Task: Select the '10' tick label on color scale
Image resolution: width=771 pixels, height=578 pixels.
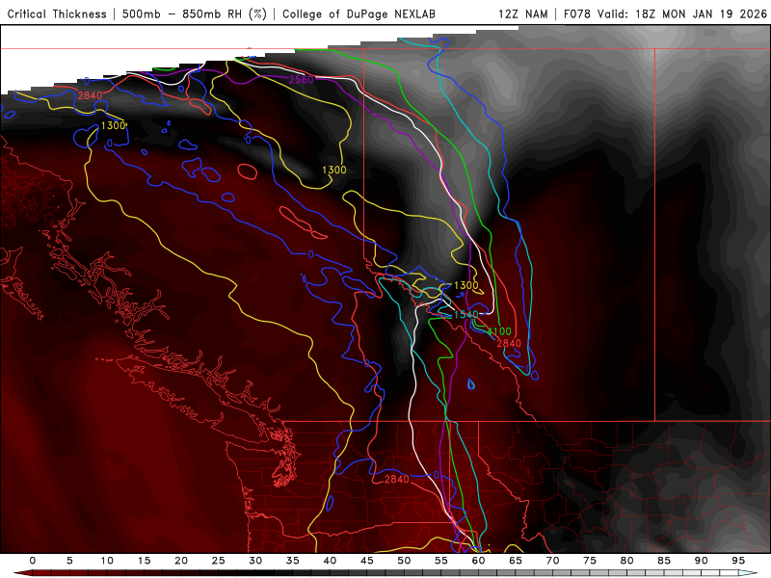Action: pyautogui.click(x=107, y=561)
